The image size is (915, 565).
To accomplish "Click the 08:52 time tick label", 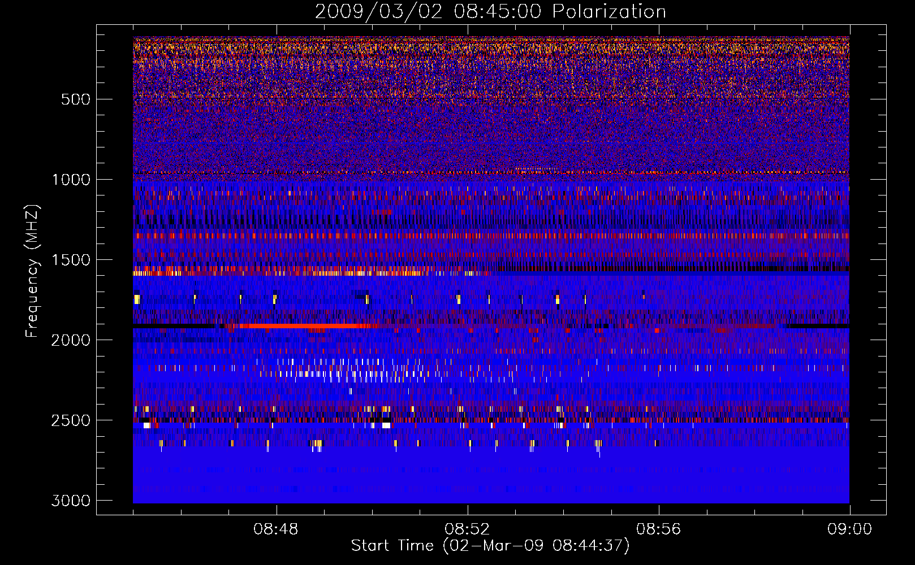I will [x=467, y=529].
